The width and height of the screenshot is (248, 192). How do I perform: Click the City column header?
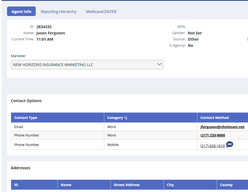170,185
